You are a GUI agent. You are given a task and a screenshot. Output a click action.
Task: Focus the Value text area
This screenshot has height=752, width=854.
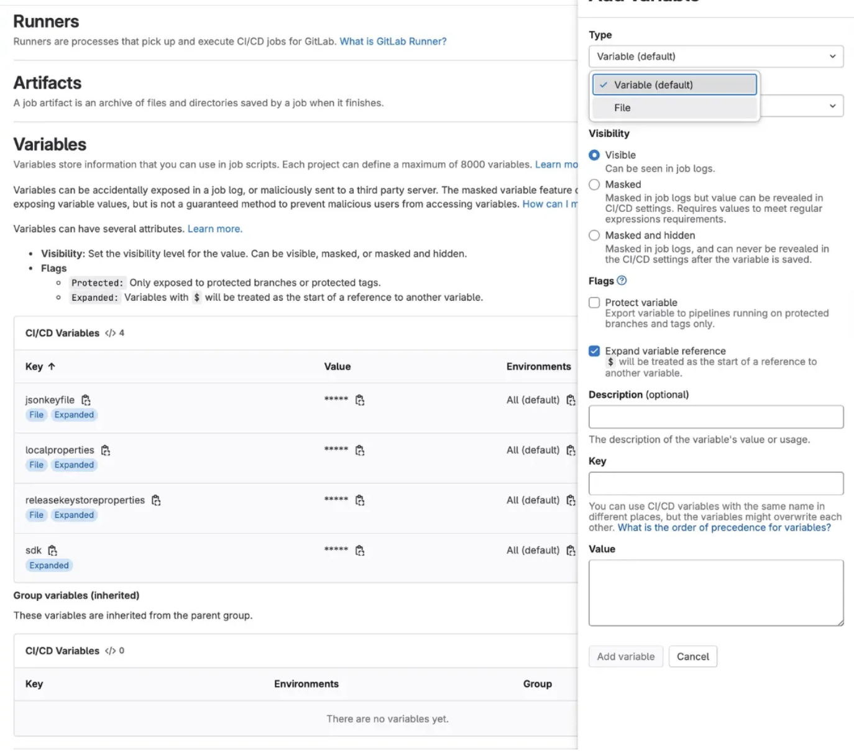[716, 593]
